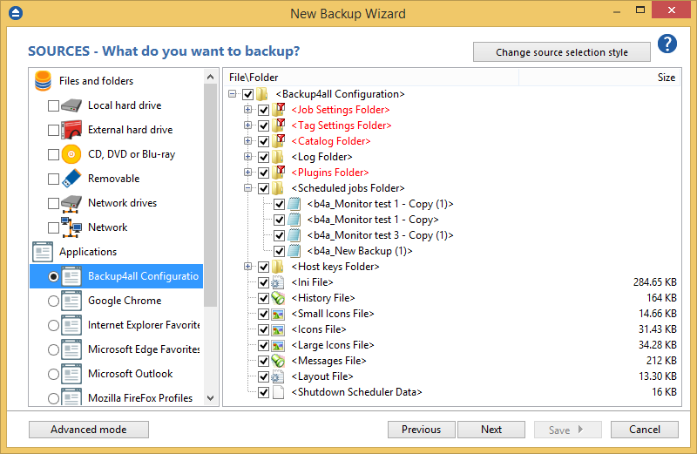Click the source list scrollbar thumb

(211, 195)
